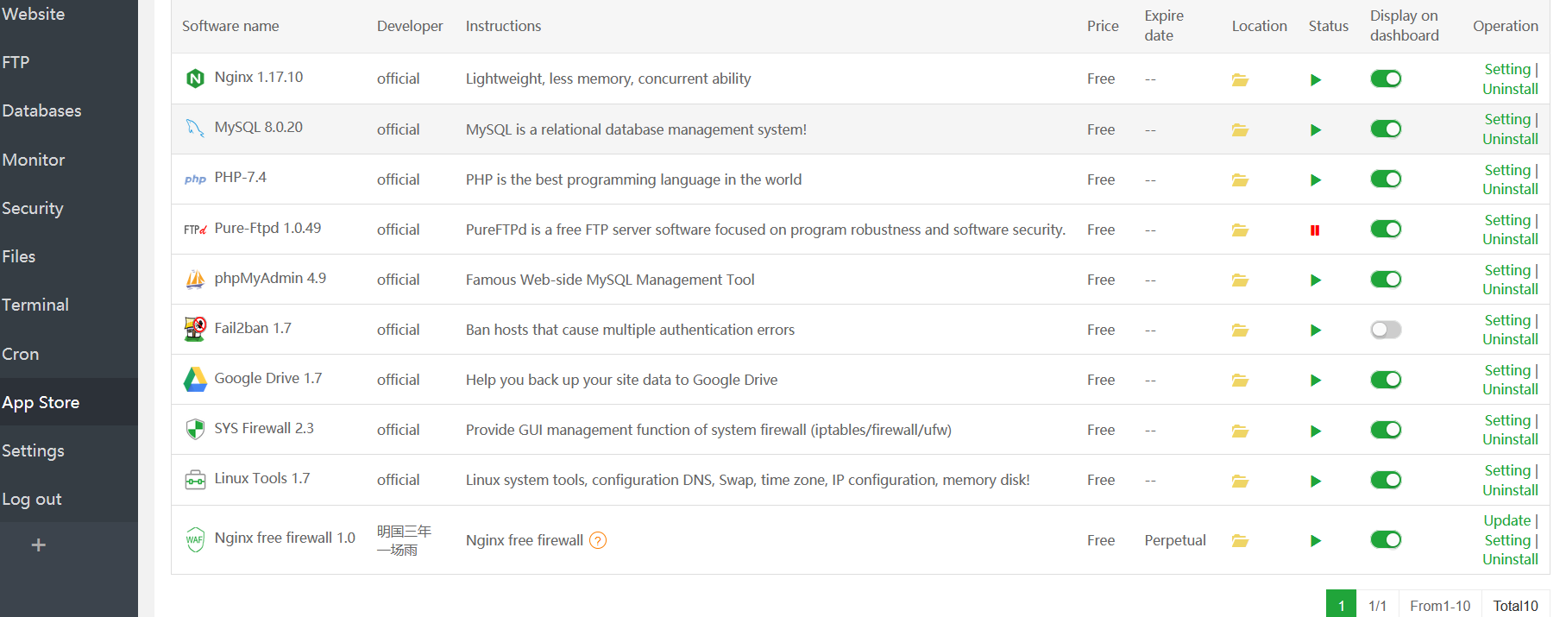The height and width of the screenshot is (617, 1566).
Task: Open Nginx 1.17.10 install folder icon
Action: point(1240,79)
